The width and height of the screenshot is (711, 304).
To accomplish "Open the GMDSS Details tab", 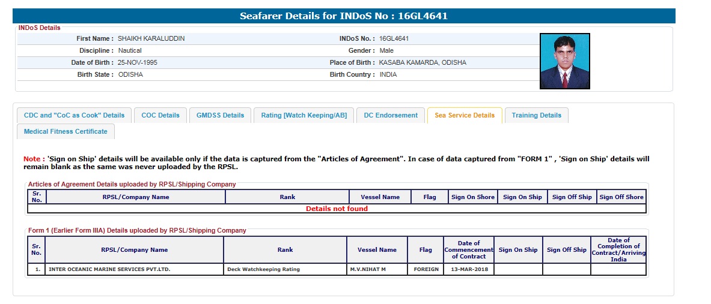I will [x=220, y=116].
